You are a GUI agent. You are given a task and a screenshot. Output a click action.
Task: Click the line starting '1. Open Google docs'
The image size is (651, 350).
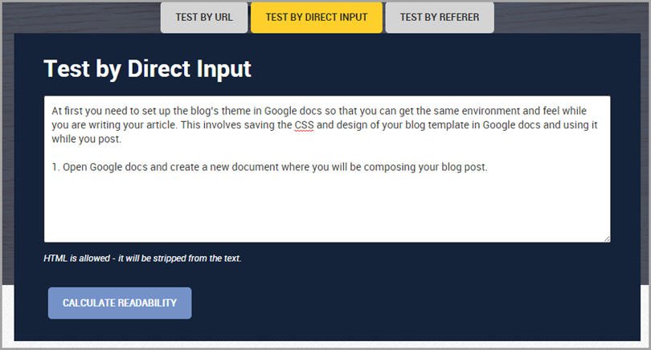(269, 167)
